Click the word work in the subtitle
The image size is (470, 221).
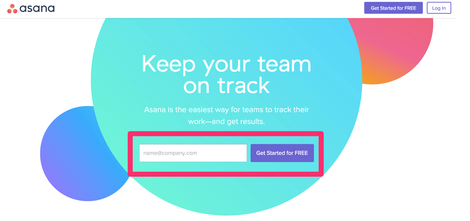click(x=196, y=122)
